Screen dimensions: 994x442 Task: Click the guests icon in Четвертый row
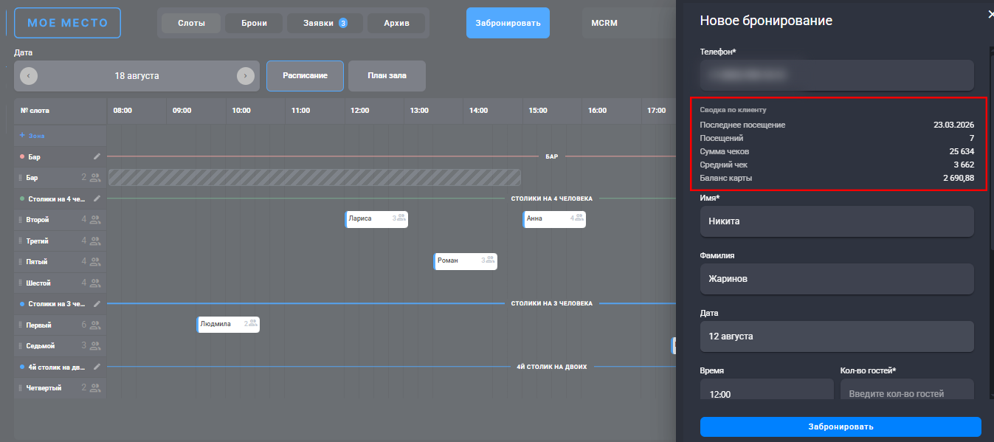tap(95, 387)
